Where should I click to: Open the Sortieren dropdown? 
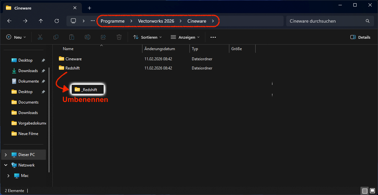pos(147,37)
